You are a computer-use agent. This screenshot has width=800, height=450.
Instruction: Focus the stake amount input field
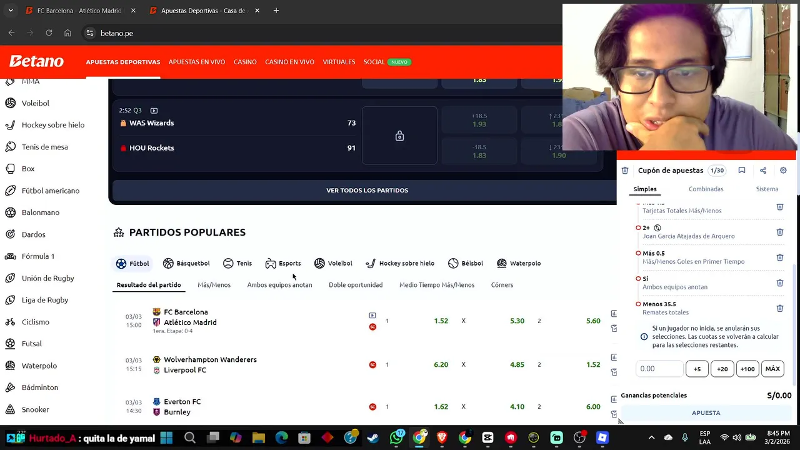[659, 369]
